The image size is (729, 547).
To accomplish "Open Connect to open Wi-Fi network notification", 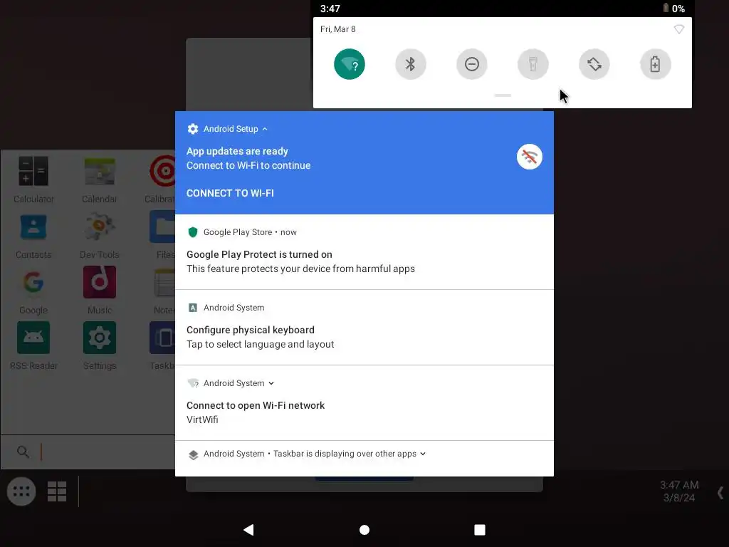I will coord(364,403).
